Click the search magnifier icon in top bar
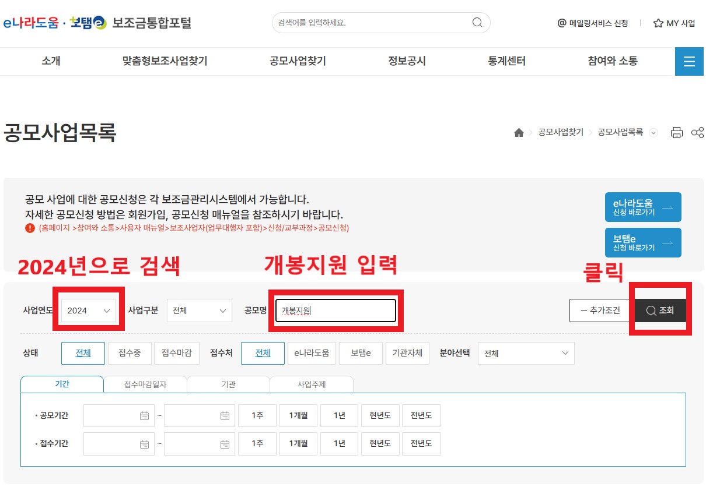 click(477, 23)
